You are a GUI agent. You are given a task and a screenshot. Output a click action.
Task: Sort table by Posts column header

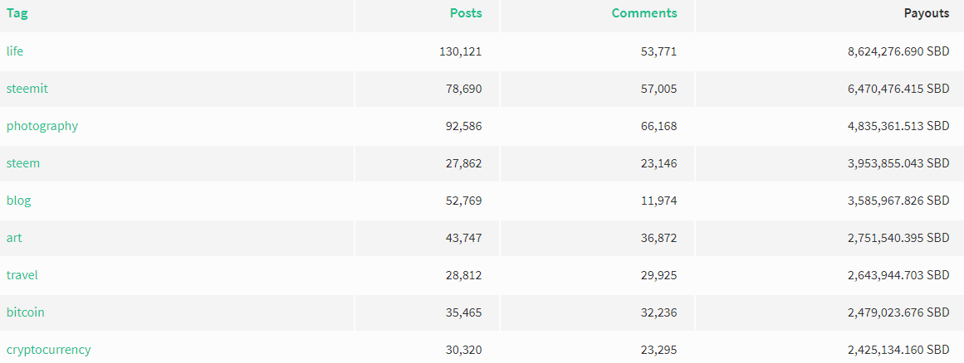point(466,13)
